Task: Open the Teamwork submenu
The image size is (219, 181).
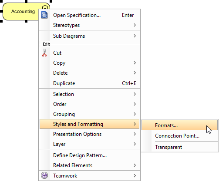Action: pyautogui.click(x=89, y=176)
